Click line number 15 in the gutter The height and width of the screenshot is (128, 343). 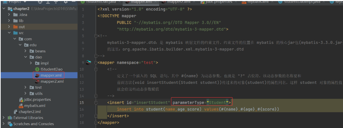[x=82, y=103]
